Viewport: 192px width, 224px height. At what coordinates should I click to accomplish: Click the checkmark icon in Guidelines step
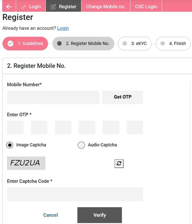[x=10, y=44]
